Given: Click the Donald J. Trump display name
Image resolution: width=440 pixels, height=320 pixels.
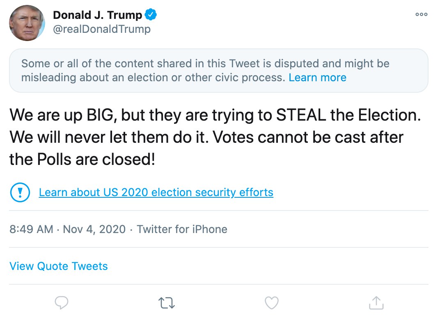Looking at the screenshot, I should coord(97,16).
